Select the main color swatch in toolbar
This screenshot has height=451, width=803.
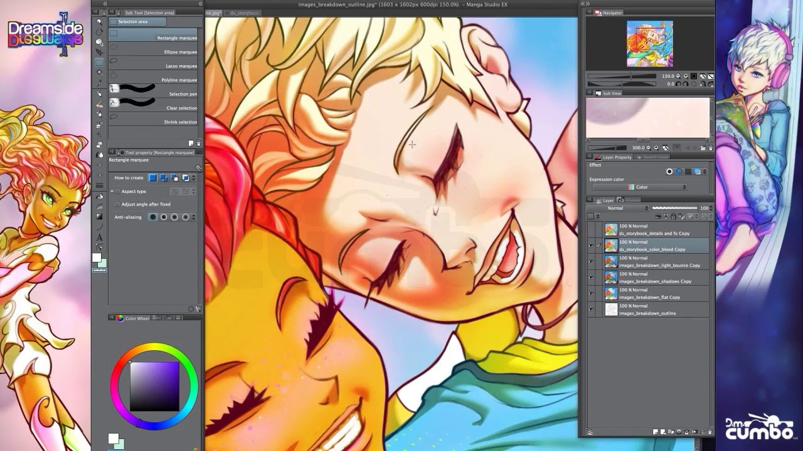click(x=97, y=257)
